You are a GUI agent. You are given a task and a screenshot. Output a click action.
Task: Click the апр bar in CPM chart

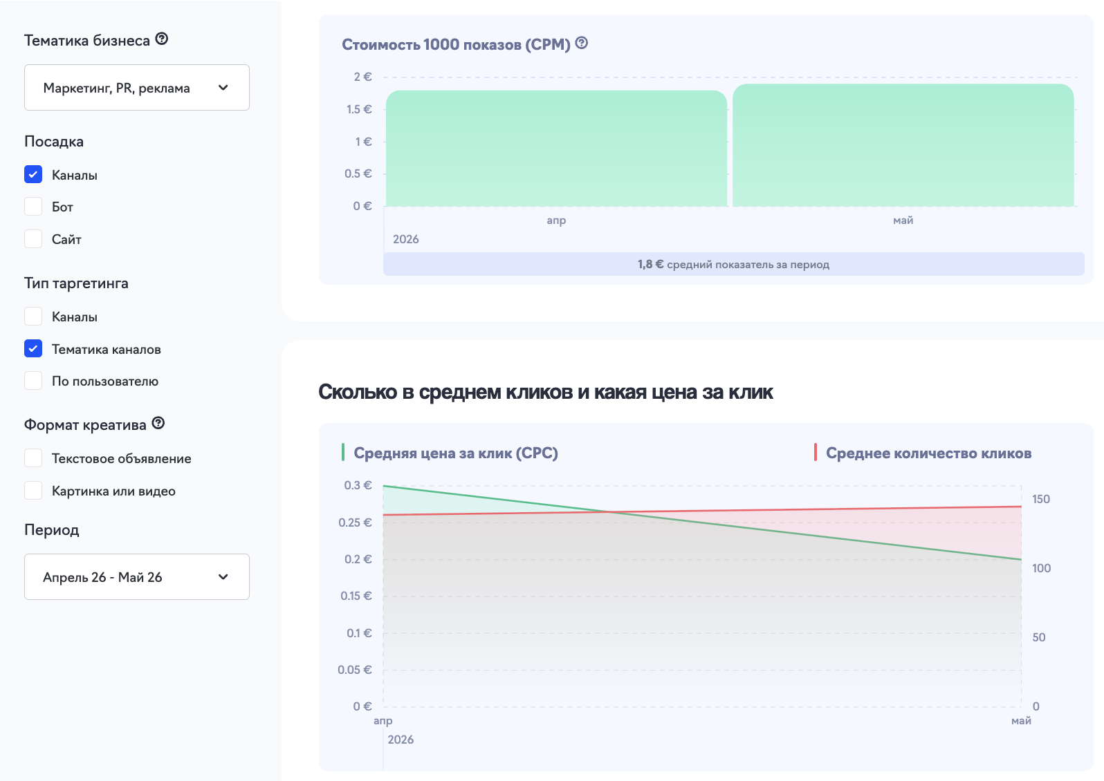tap(556, 149)
